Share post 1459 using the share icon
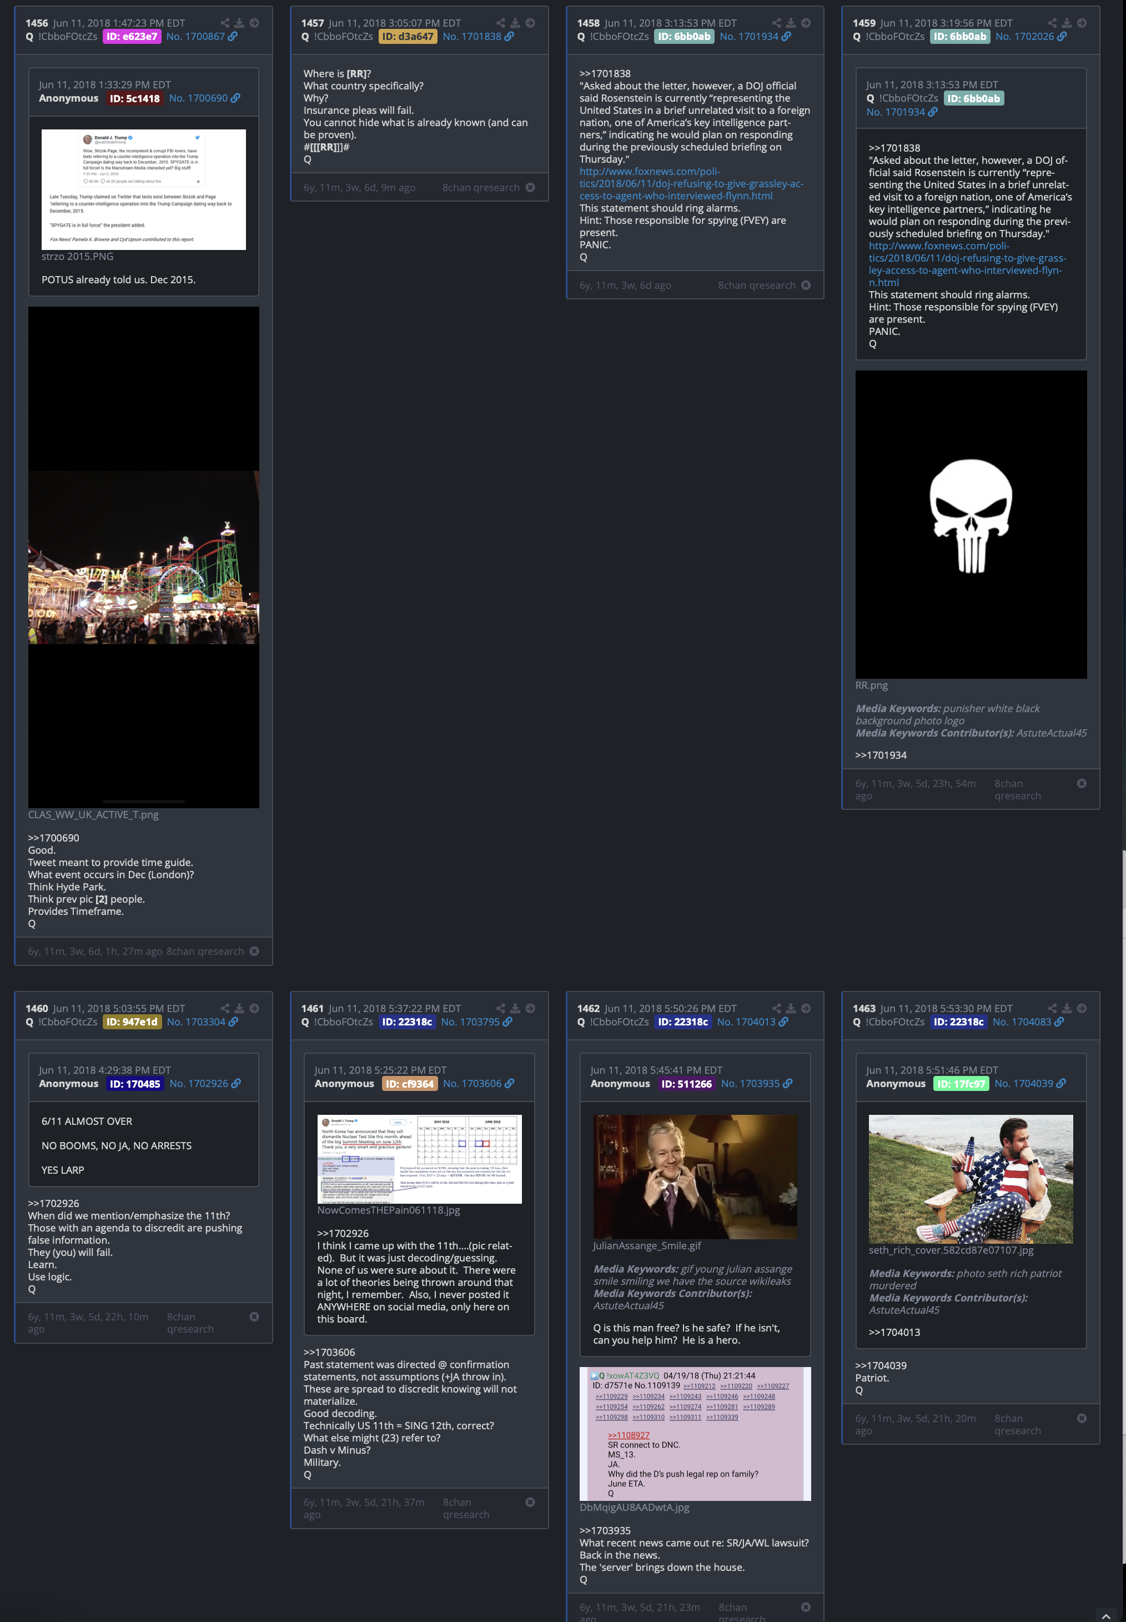The image size is (1126, 1622). (1053, 23)
